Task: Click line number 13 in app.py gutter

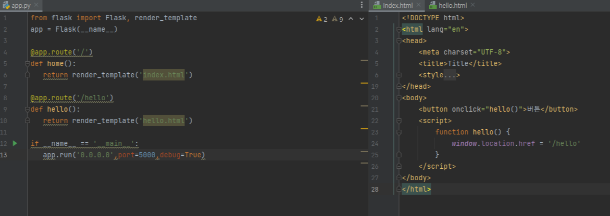Action: click(x=5, y=155)
